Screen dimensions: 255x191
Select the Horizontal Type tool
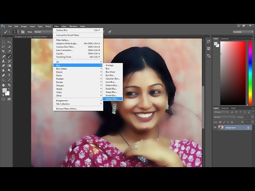coord(9,75)
